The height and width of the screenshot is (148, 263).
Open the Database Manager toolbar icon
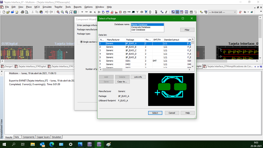[206, 12]
